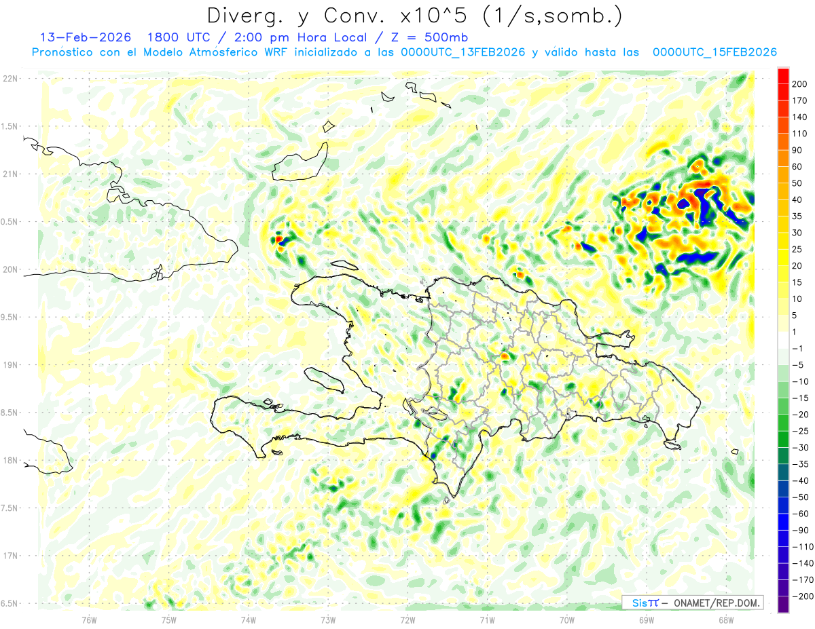Image resolution: width=815 pixels, height=629 pixels.
Task: Click the pale swatch between 5 and 1
Action: [783, 324]
